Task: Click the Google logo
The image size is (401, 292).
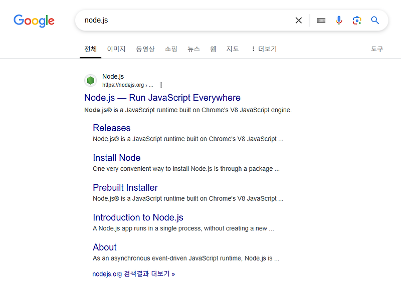Action: pyautogui.click(x=34, y=21)
